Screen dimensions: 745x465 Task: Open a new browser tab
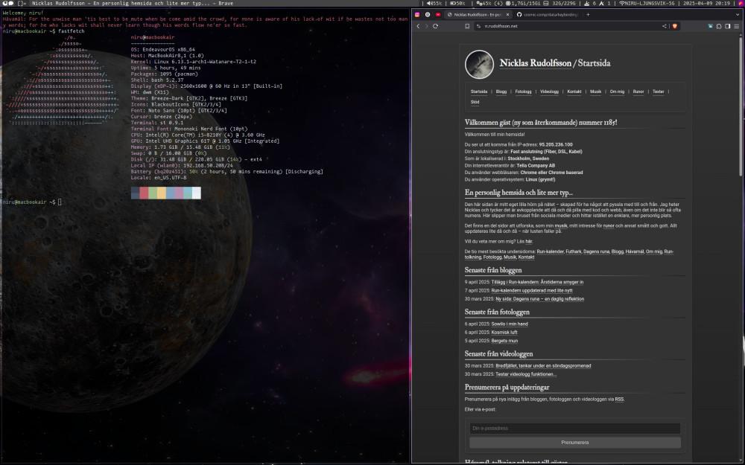click(x=588, y=15)
